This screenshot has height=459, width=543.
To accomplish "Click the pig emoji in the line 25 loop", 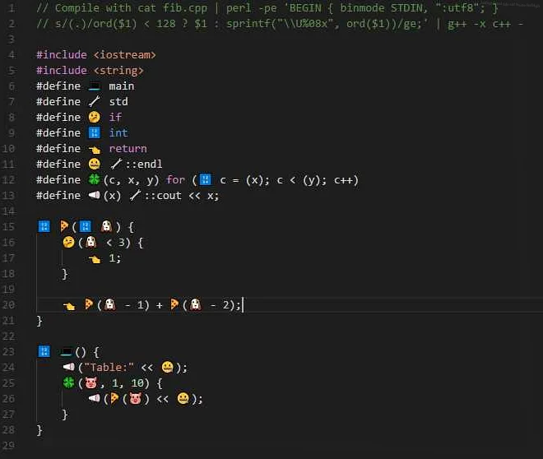I will coord(91,382).
